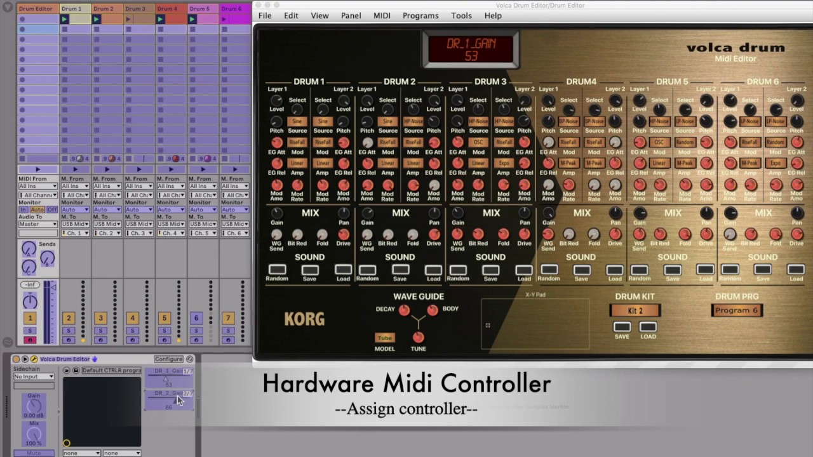Click Drum 2 MIX Gain knob
Screen dimensions: 813x457
(x=367, y=213)
